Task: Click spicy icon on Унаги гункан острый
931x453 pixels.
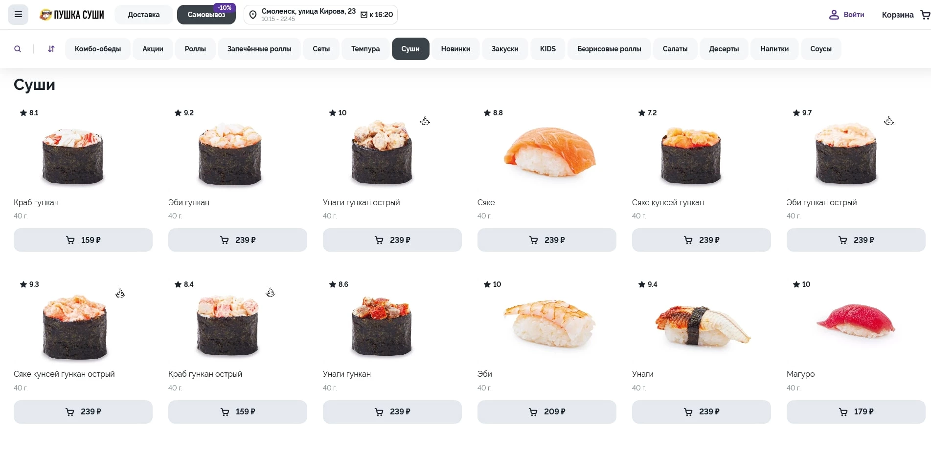Action: (425, 121)
